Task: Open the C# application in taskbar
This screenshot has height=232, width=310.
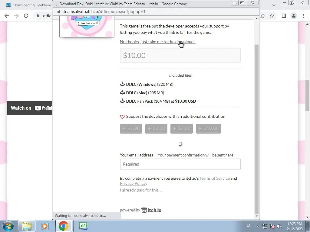Action: (x=83, y=226)
